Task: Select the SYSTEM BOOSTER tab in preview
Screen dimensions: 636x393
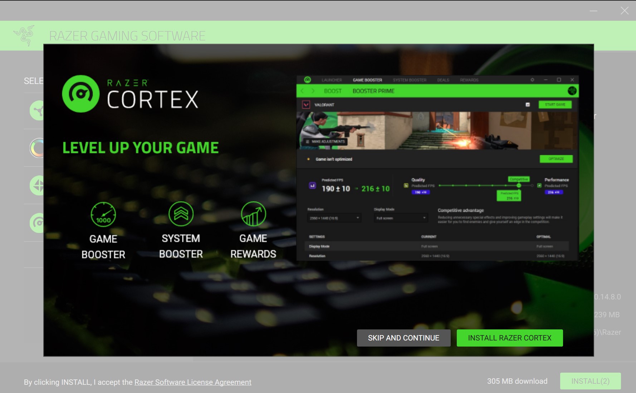Action: coord(410,80)
